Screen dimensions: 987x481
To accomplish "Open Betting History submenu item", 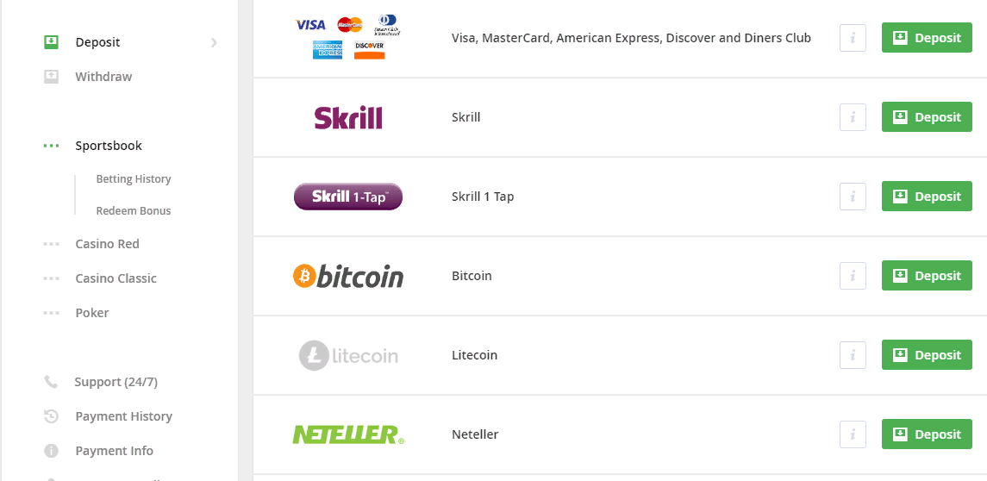I will [134, 178].
